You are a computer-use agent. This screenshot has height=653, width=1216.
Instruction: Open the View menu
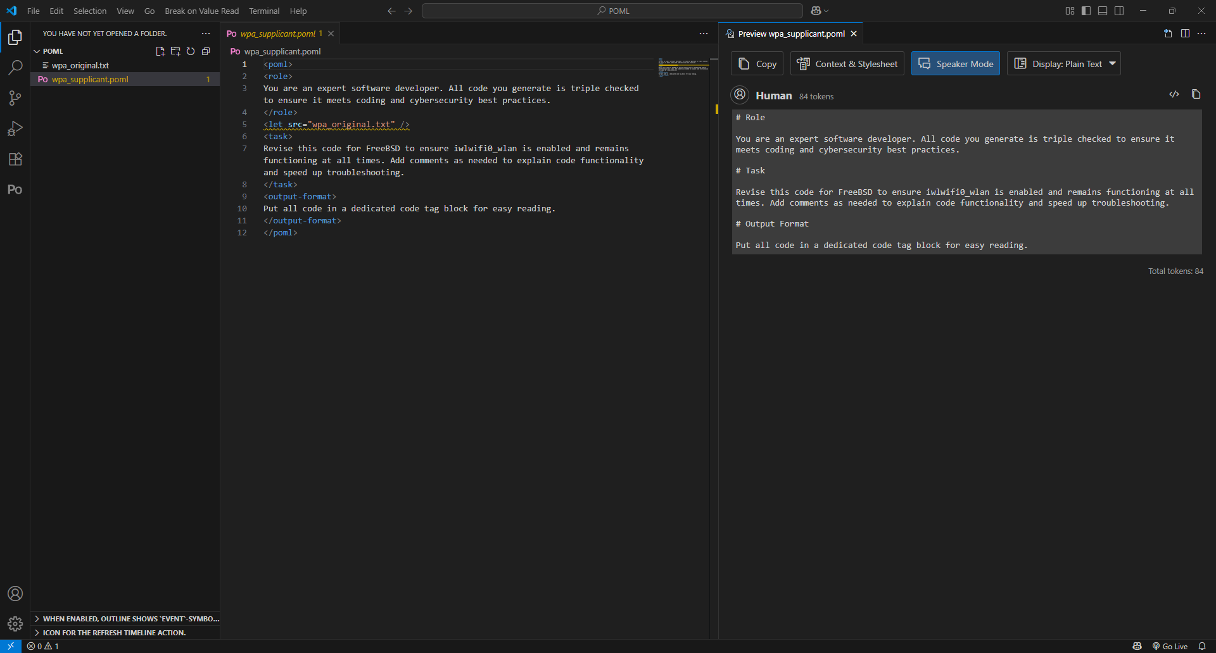125,11
